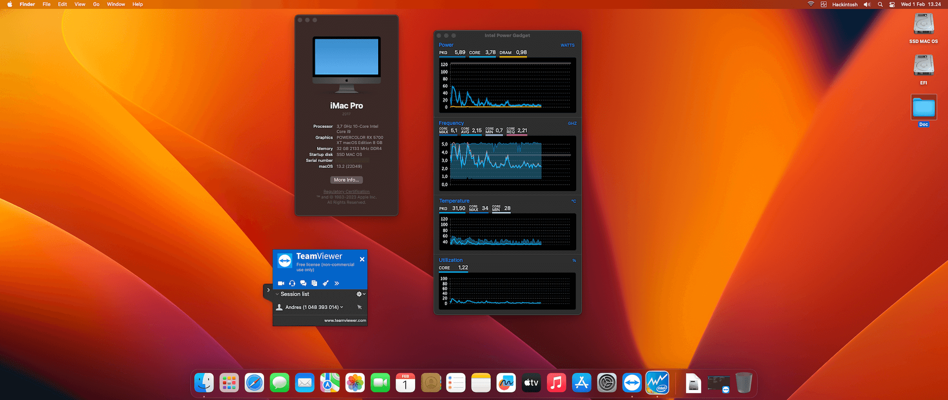Screen dimensions: 948x400
Task: Click Intel Power Gadget Dock icon
Action: coord(657,383)
